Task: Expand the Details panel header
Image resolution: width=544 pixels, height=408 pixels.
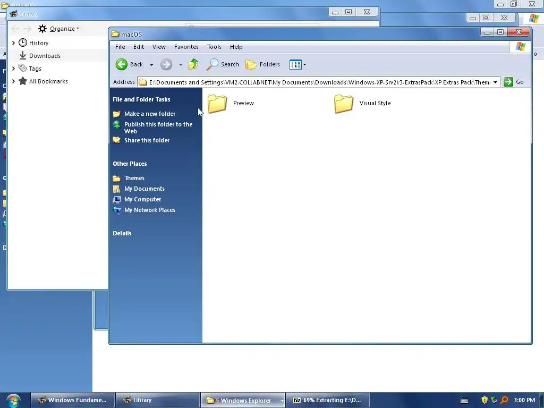Action: coord(122,234)
